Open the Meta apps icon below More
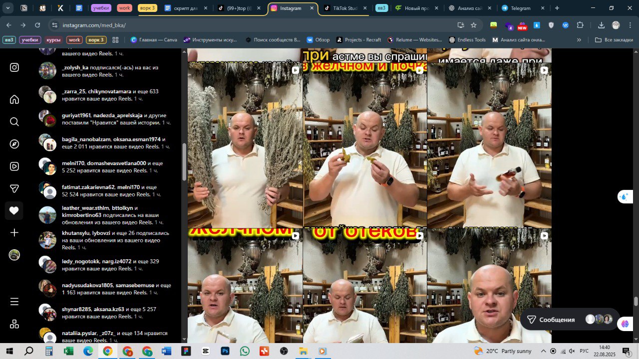 coord(14,324)
